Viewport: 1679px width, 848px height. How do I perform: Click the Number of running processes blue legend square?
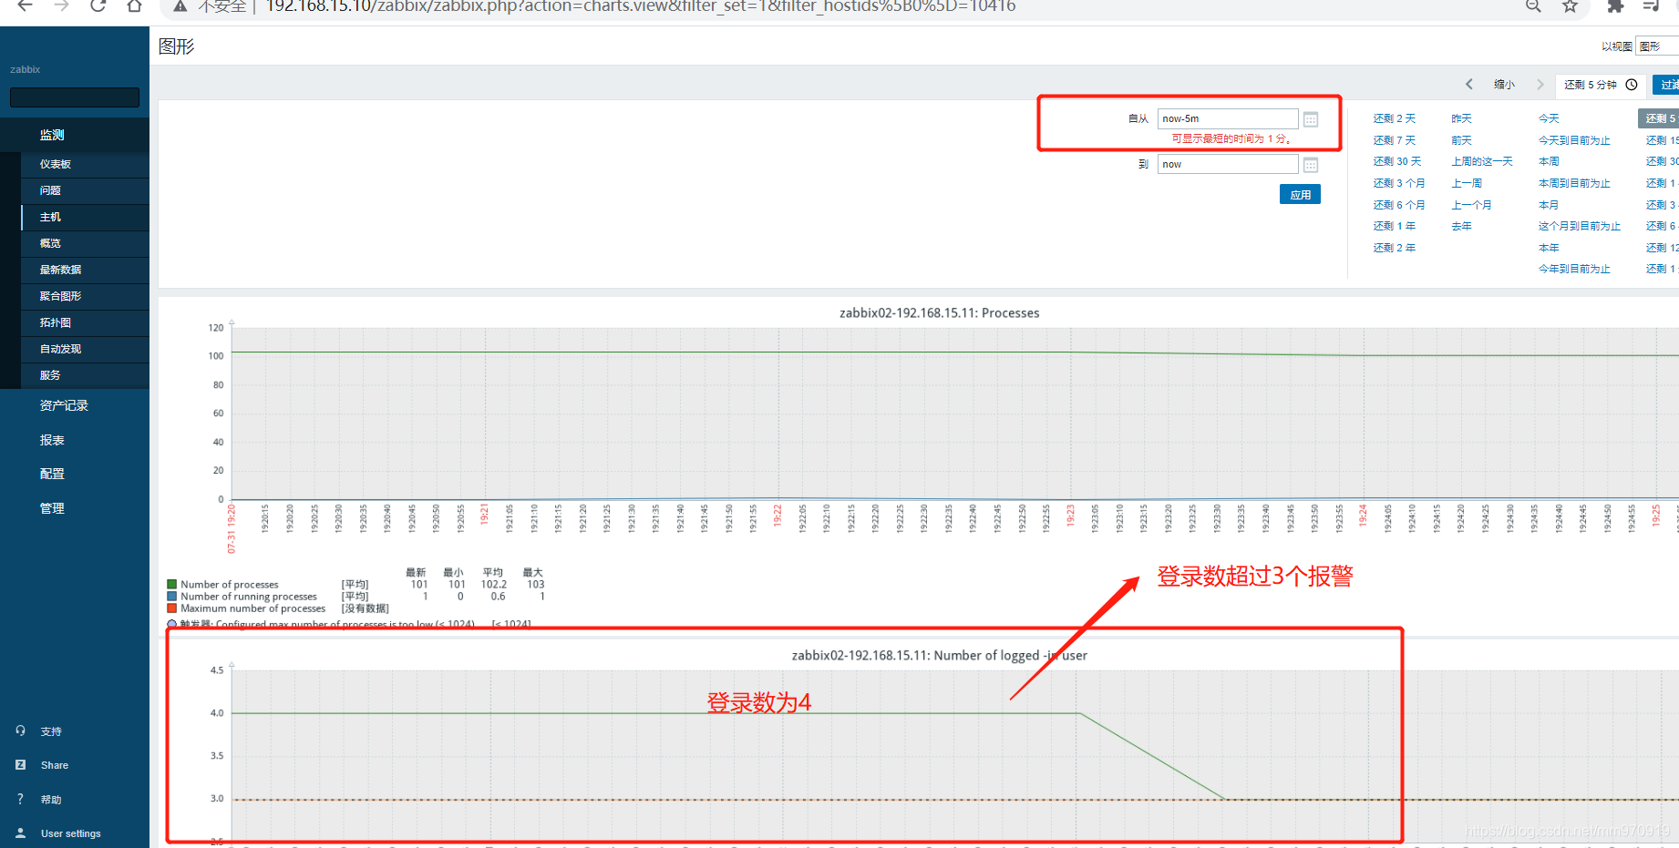pyautogui.click(x=171, y=597)
